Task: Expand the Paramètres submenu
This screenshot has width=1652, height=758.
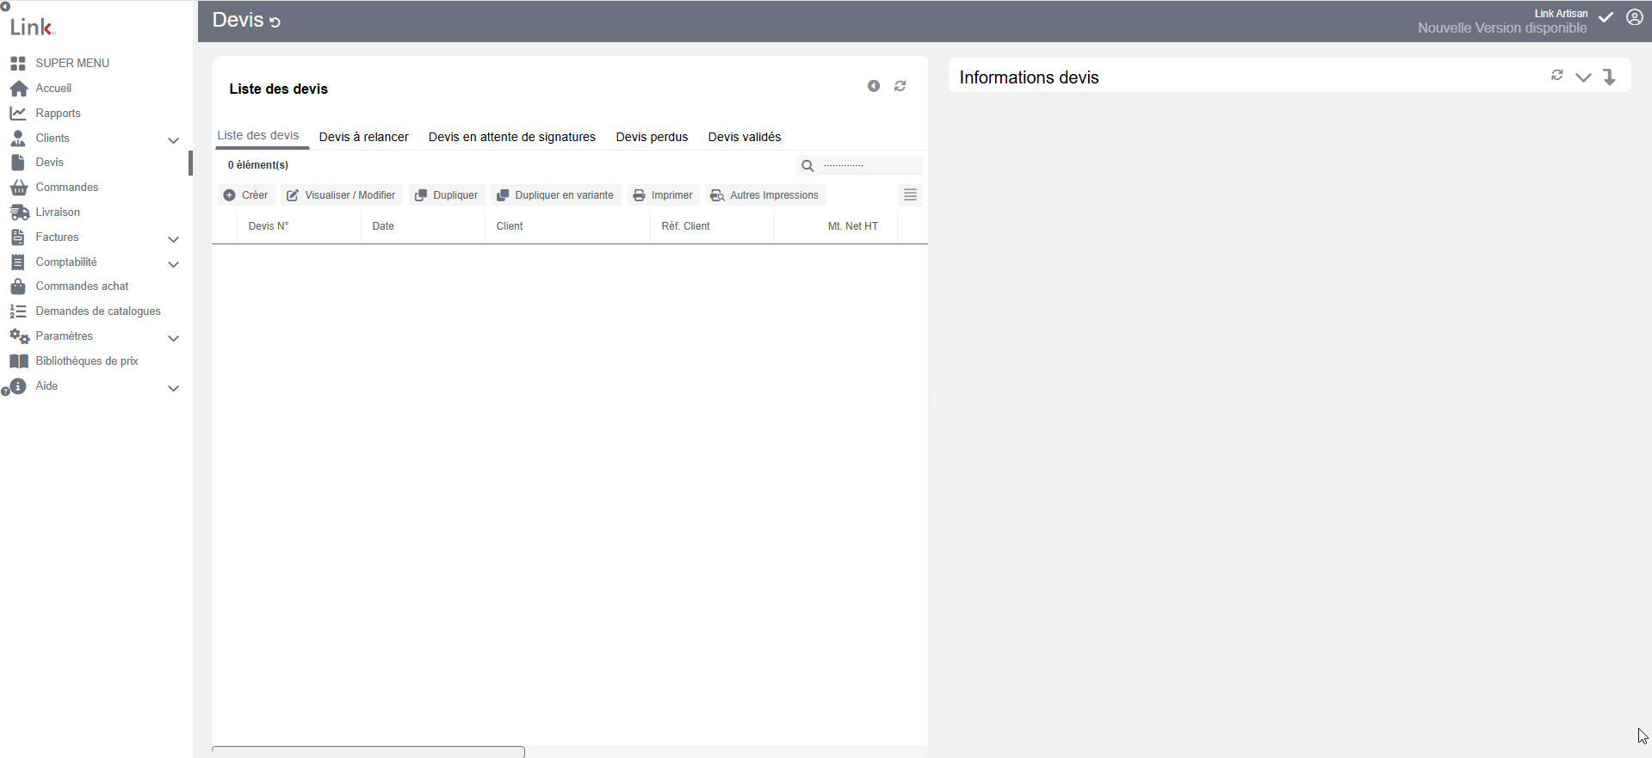Action: [173, 338]
